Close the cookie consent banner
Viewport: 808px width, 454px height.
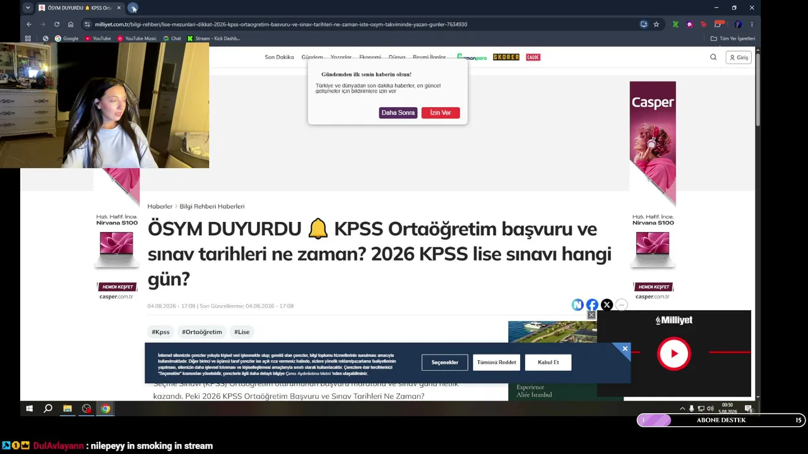(625, 349)
